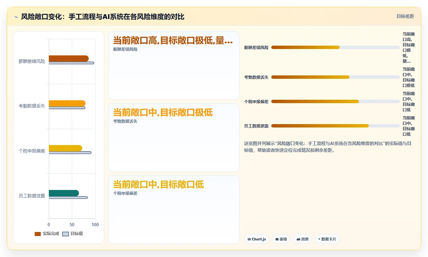Click the axis value 100 on chart
Screen dimensions: 428x257
95,225
